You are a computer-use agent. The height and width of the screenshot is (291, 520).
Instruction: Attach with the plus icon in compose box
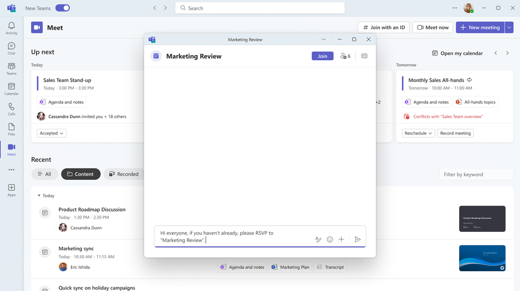(341, 240)
